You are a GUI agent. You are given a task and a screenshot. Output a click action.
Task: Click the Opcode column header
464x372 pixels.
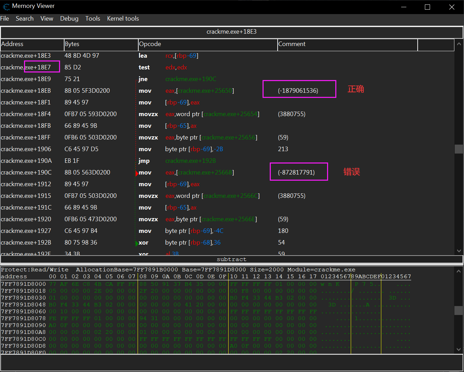coord(208,44)
